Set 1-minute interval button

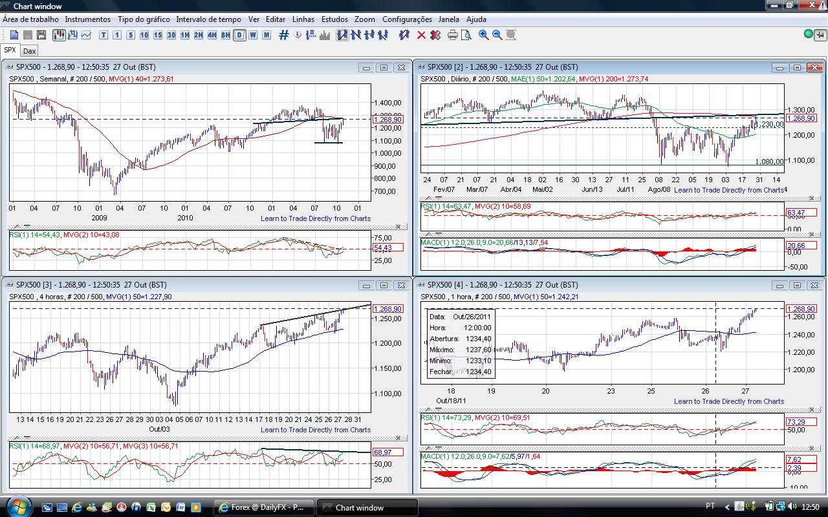click(117, 35)
